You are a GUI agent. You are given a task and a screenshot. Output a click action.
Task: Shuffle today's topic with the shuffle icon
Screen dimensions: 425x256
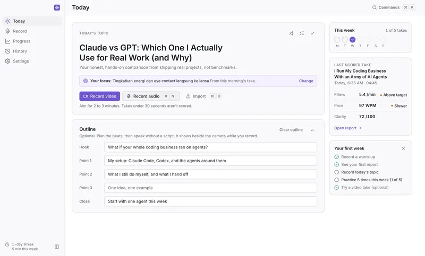(291, 33)
